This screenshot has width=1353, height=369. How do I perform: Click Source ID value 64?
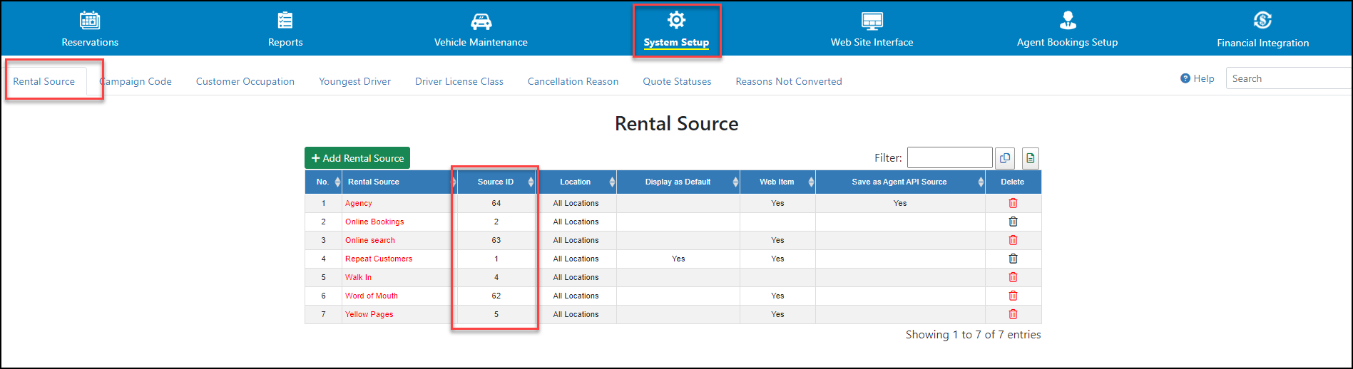coord(496,203)
